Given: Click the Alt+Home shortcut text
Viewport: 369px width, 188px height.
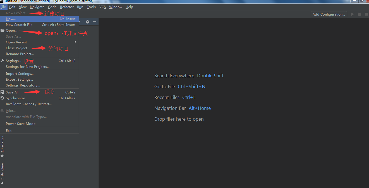Looking at the screenshot, I should coord(200,108).
